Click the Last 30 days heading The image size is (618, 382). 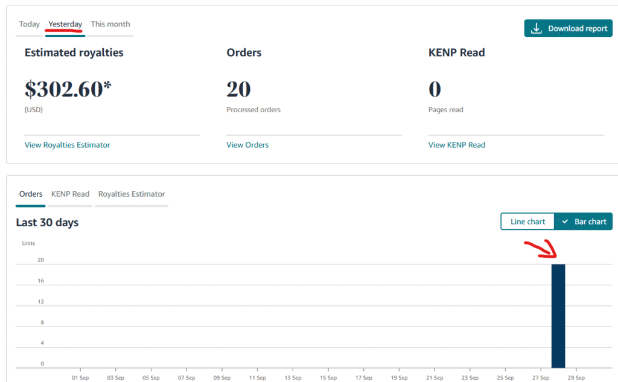tap(47, 223)
